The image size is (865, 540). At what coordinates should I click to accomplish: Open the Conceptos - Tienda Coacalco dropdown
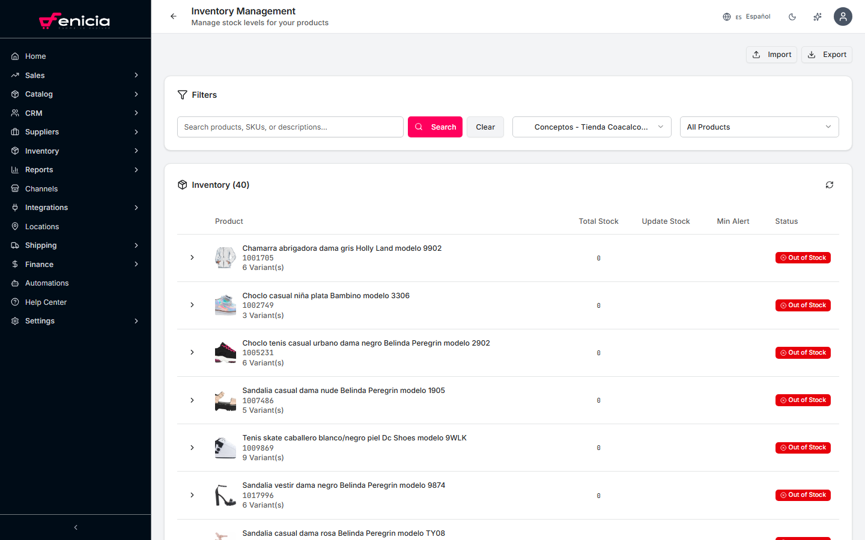[x=591, y=127]
